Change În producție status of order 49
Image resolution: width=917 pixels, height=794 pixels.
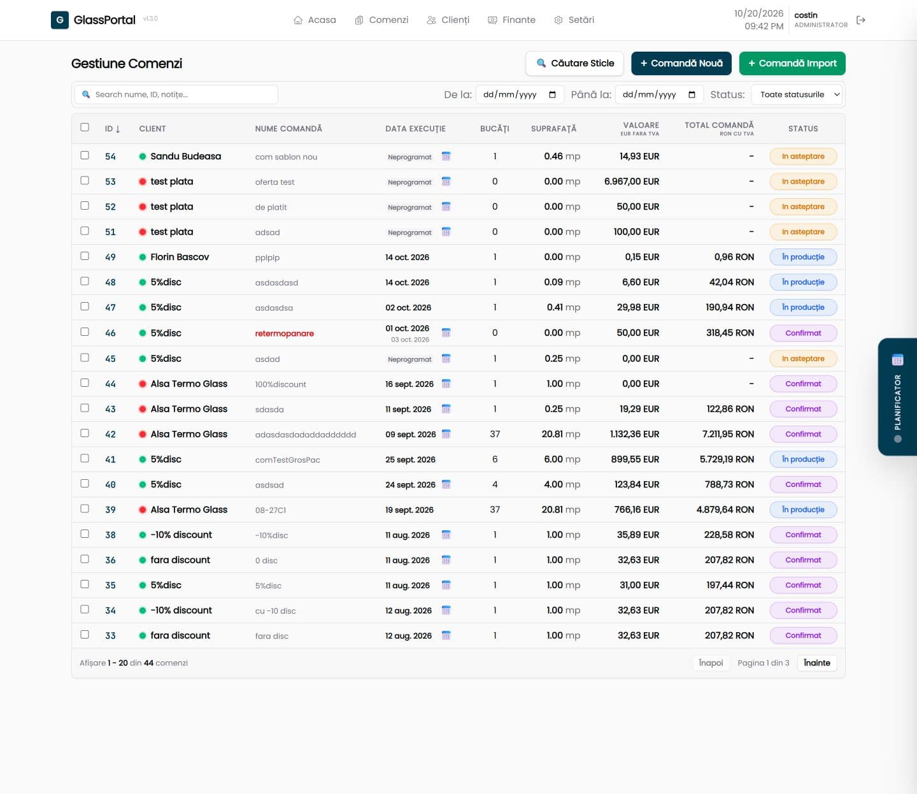tap(803, 257)
